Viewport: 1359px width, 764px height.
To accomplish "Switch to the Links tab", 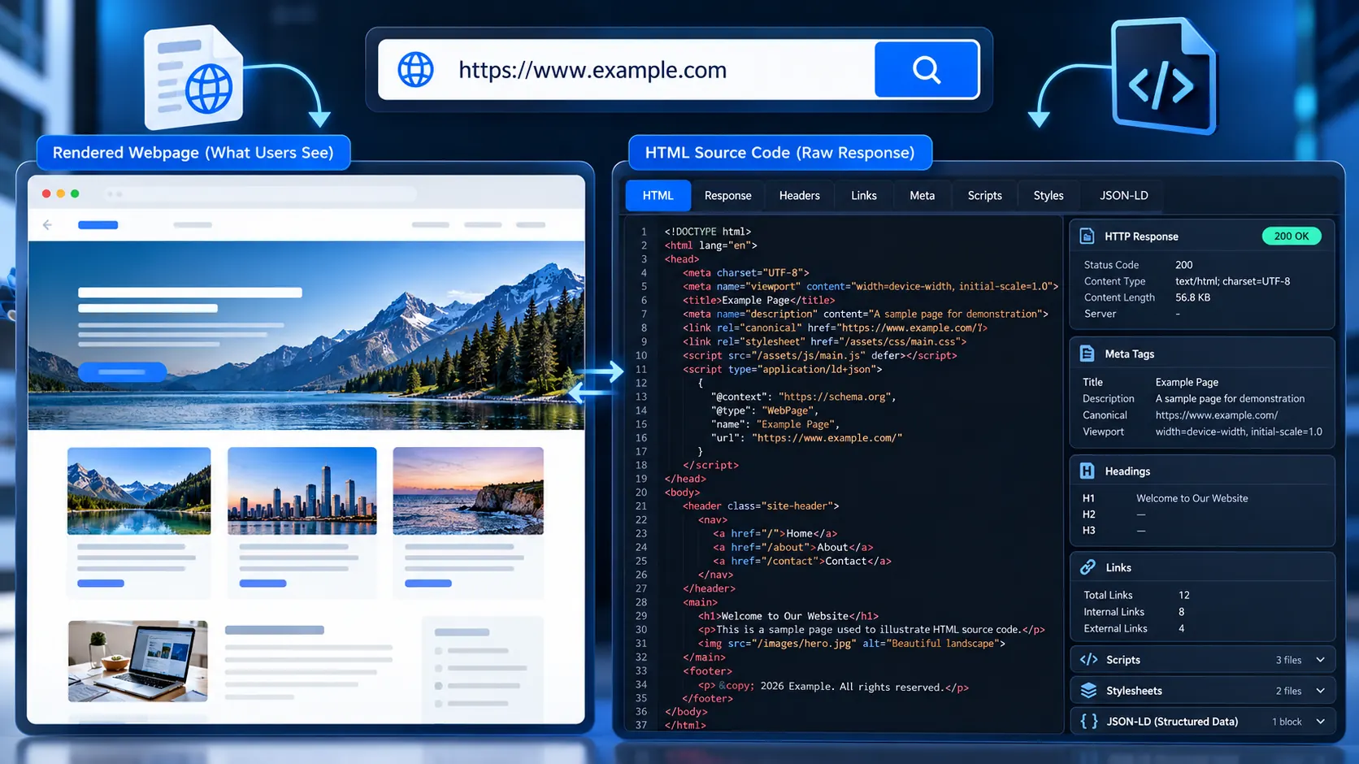I will [864, 196].
